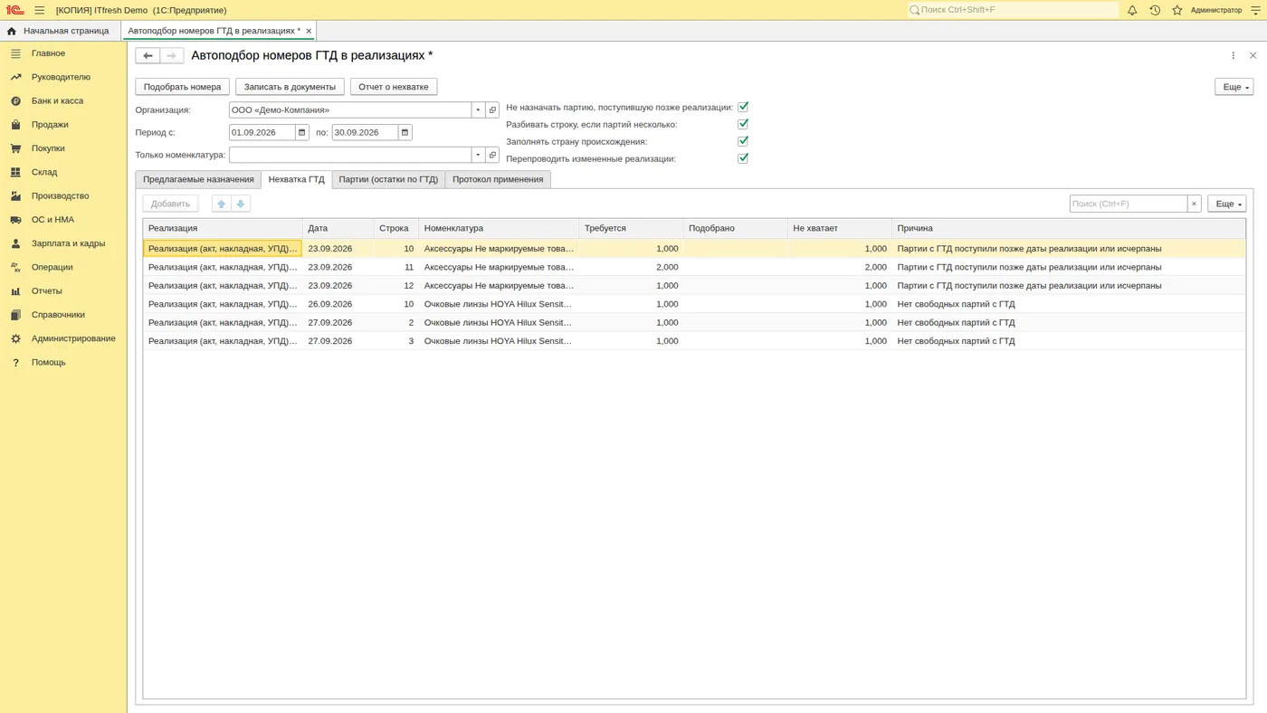
Task: Click the back arrow navigation button
Action: (148, 56)
